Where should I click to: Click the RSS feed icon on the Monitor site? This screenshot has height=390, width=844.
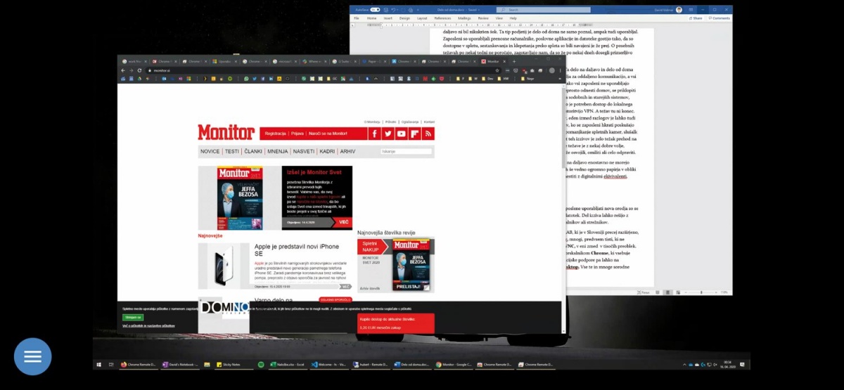tap(428, 134)
